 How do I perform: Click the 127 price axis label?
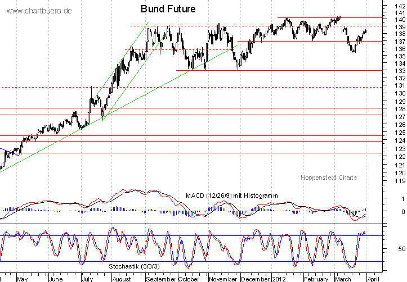point(400,117)
